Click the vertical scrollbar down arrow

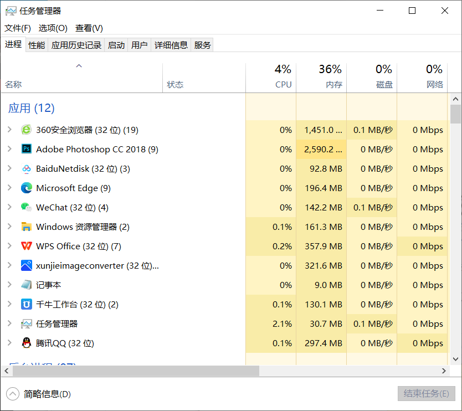(x=455, y=359)
